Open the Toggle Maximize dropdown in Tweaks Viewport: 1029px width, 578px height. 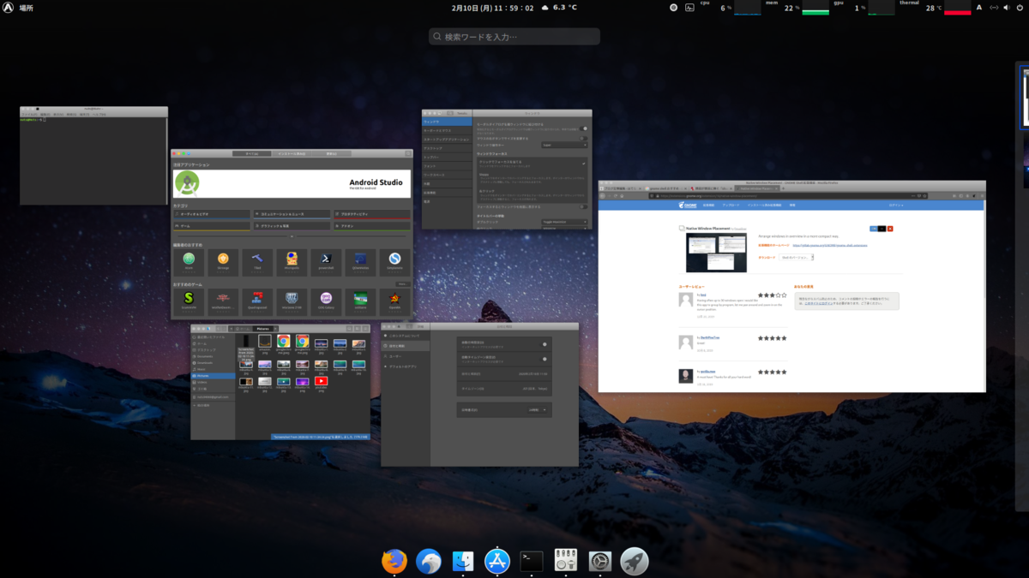pos(565,222)
